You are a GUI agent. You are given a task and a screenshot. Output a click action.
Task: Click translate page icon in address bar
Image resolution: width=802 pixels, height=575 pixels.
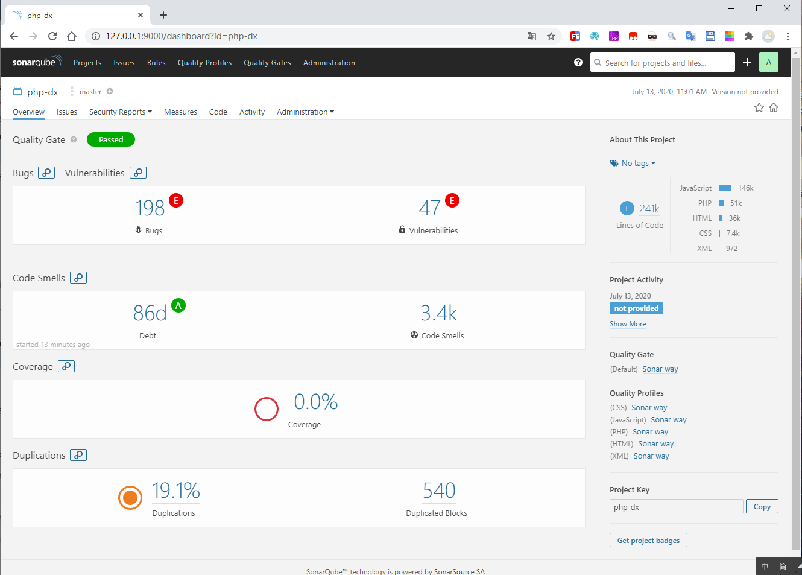[532, 36]
